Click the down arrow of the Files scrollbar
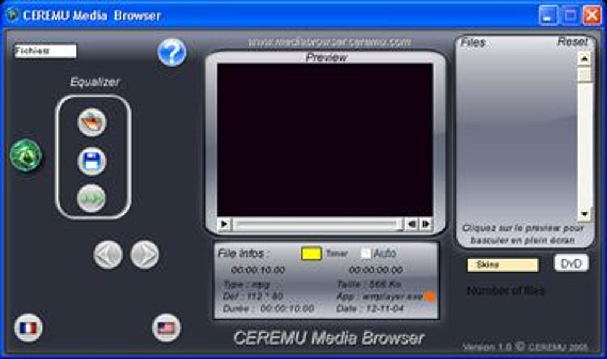 pos(584,214)
